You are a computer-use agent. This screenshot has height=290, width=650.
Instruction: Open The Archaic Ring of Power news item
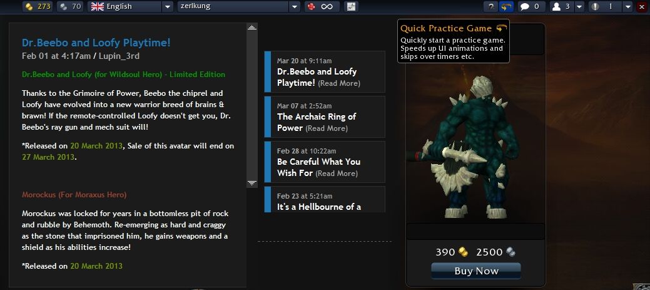point(325,117)
